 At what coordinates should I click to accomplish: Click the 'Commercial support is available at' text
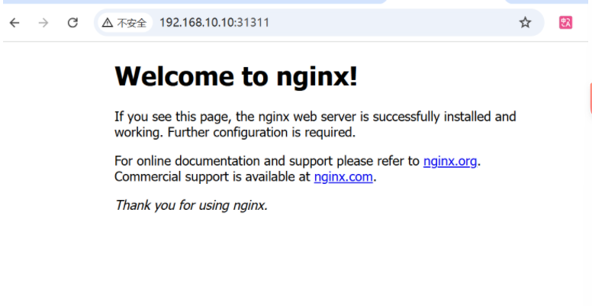tap(212, 177)
